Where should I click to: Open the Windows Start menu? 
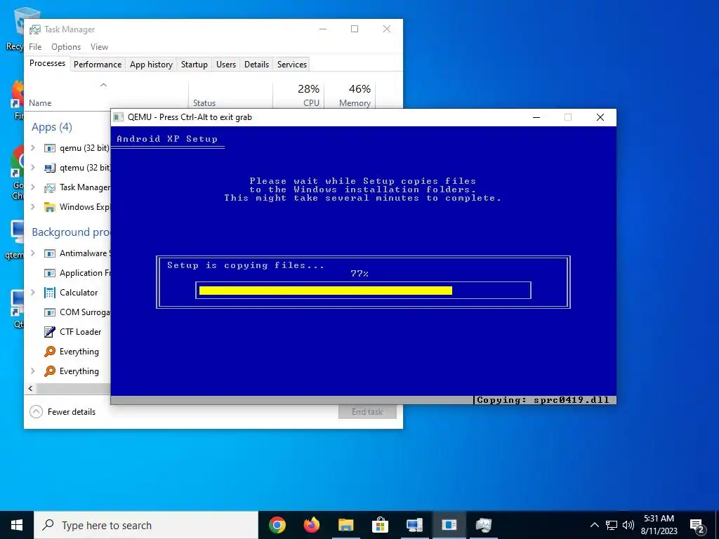click(17, 525)
